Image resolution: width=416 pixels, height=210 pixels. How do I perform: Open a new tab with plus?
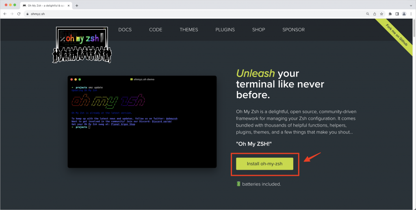tap(77, 5)
